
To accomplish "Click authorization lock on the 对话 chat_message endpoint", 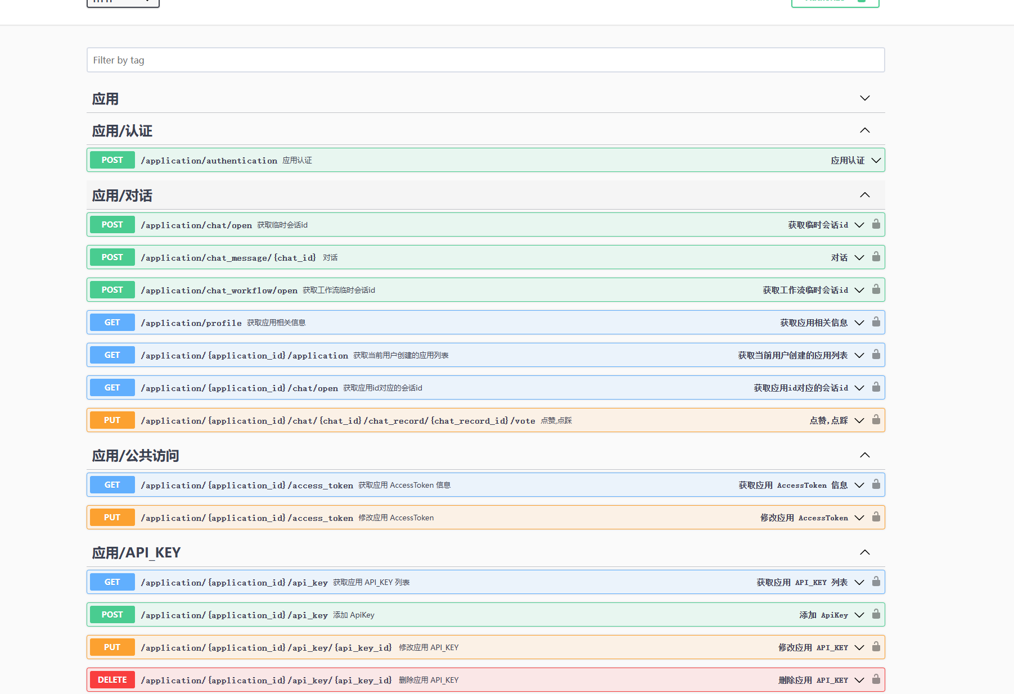I will coord(876,257).
